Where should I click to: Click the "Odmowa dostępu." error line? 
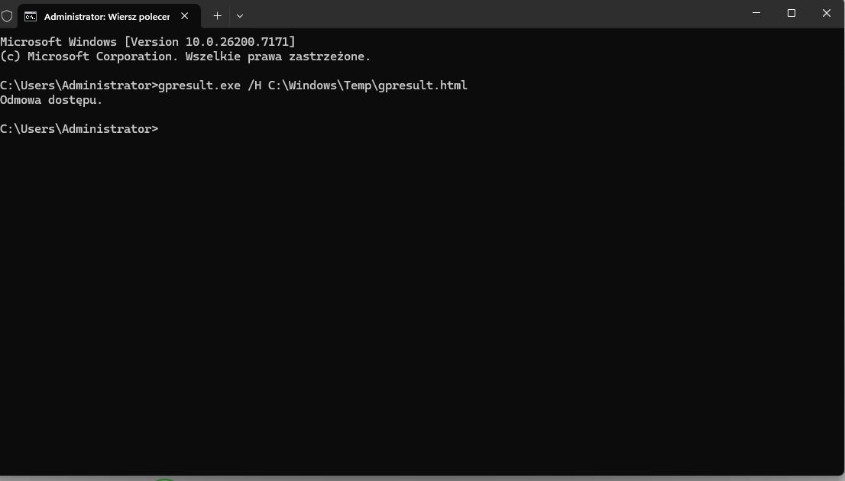pos(51,100)
